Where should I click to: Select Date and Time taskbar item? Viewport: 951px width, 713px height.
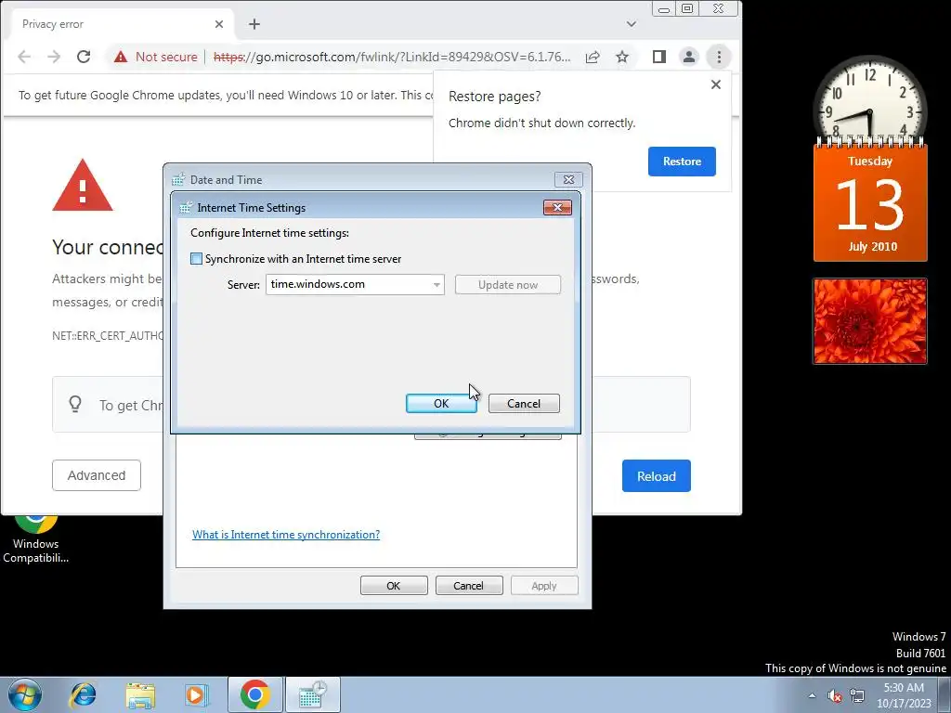pyautogui.click(x=312, y=694)
